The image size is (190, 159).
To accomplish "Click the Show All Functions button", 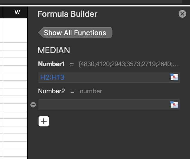I will [x=75, y=33].
